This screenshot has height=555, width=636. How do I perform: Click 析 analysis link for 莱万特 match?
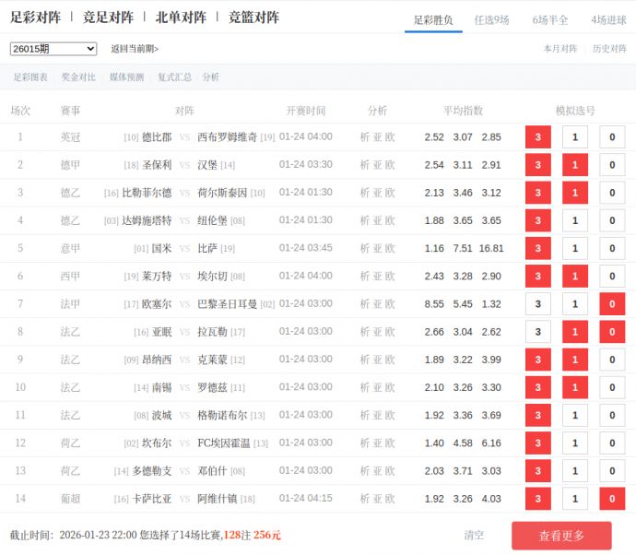(x=365, y=277)
